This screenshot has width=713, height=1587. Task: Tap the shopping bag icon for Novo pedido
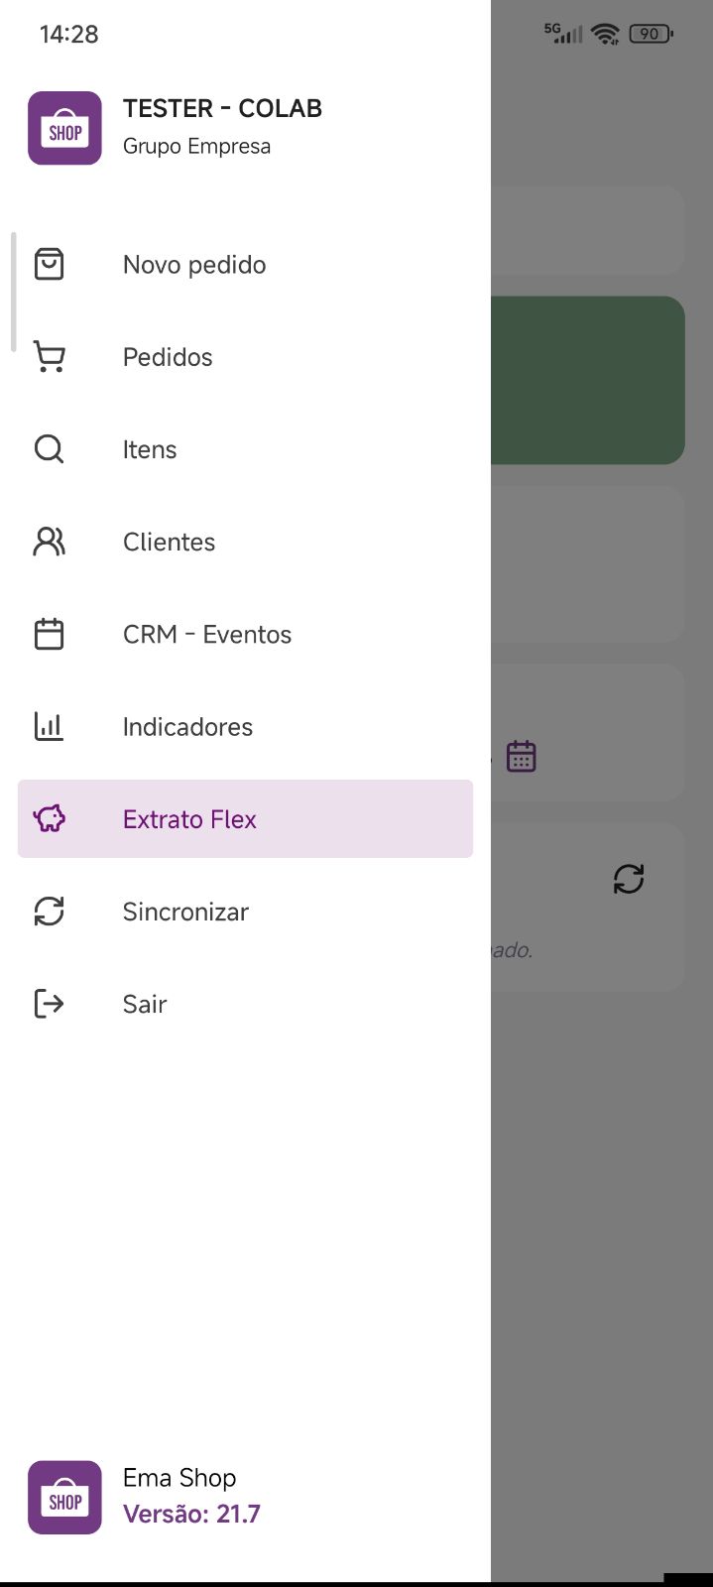click(50, 265)
